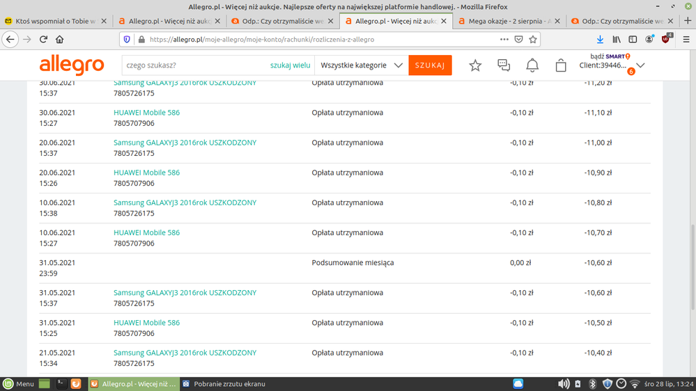The image size is (696, 391).
Task: Open 'Pobranie zrzutu ekranu' taskbar window
Action: (224, 384)
